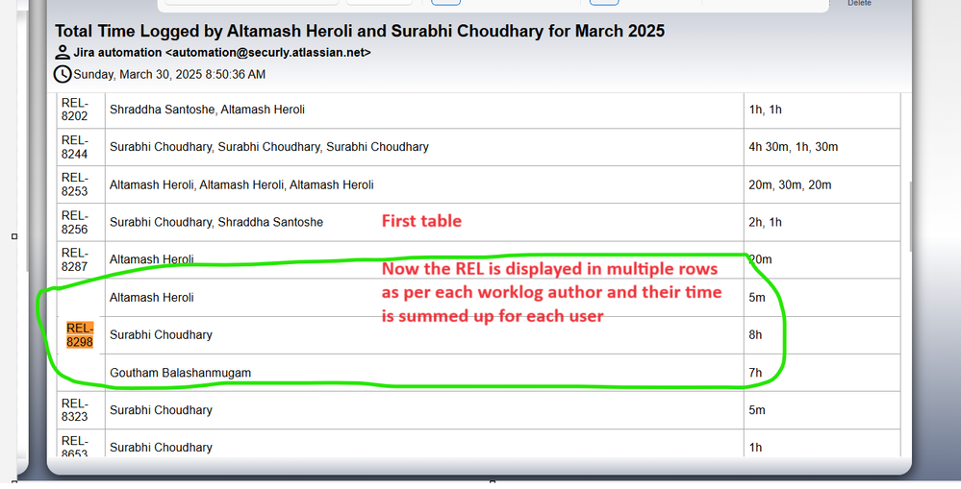The height and width of the screenshot is (489, 961).
Task: Click the sender person icon beside Jira automation
Action: pos(62,53)
